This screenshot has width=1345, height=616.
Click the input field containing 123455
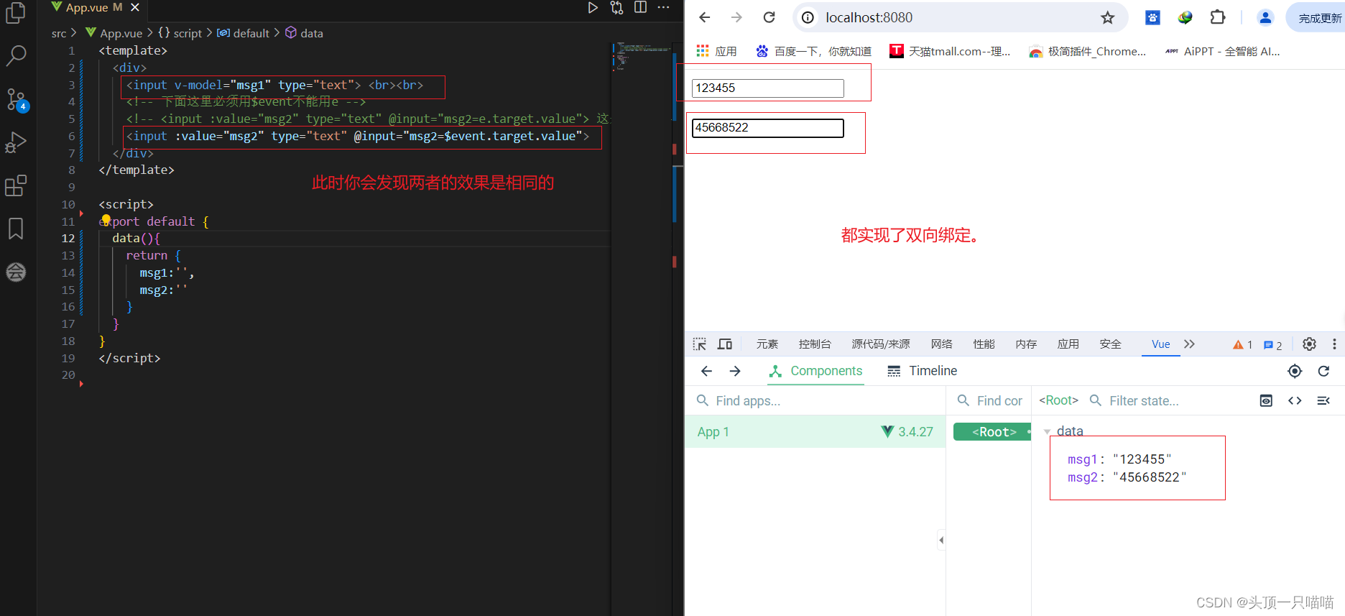point(767,88)
